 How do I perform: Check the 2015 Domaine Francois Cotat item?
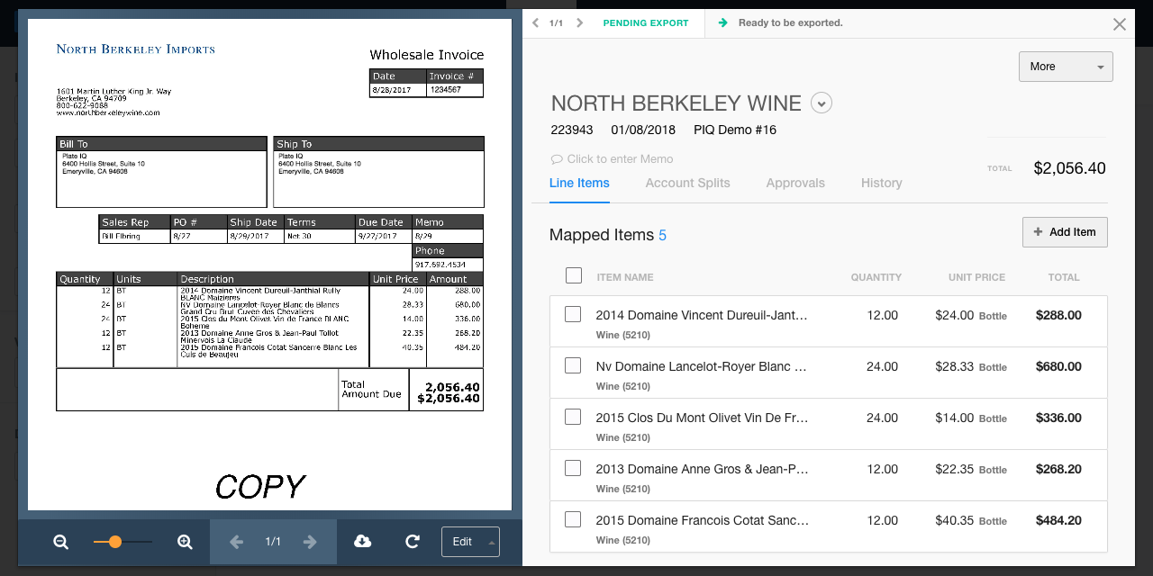point(572,519)
